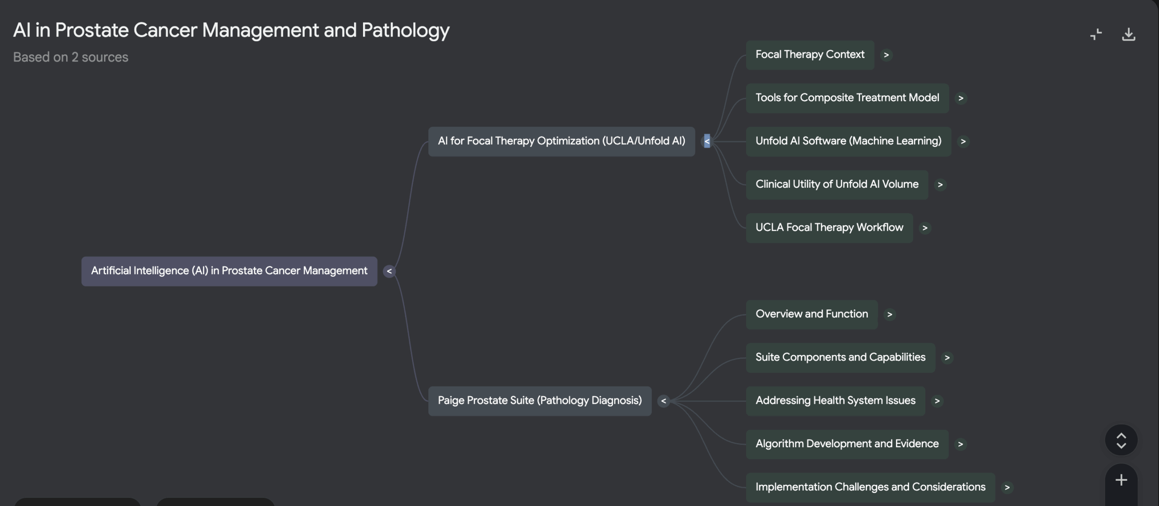Click the AI for Focal Therapy Optimization node label

(561, 141)
